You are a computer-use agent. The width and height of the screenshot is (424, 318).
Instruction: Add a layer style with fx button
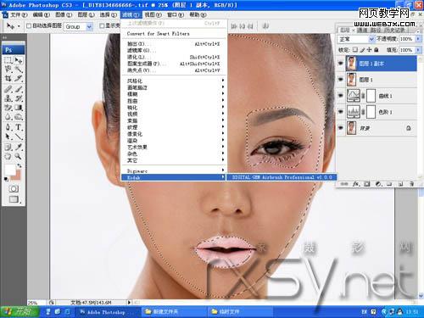click(355, 184)
